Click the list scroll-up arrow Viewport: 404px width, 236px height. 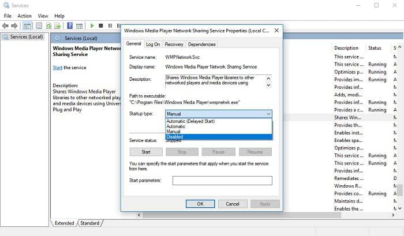(x=399, y=47)
